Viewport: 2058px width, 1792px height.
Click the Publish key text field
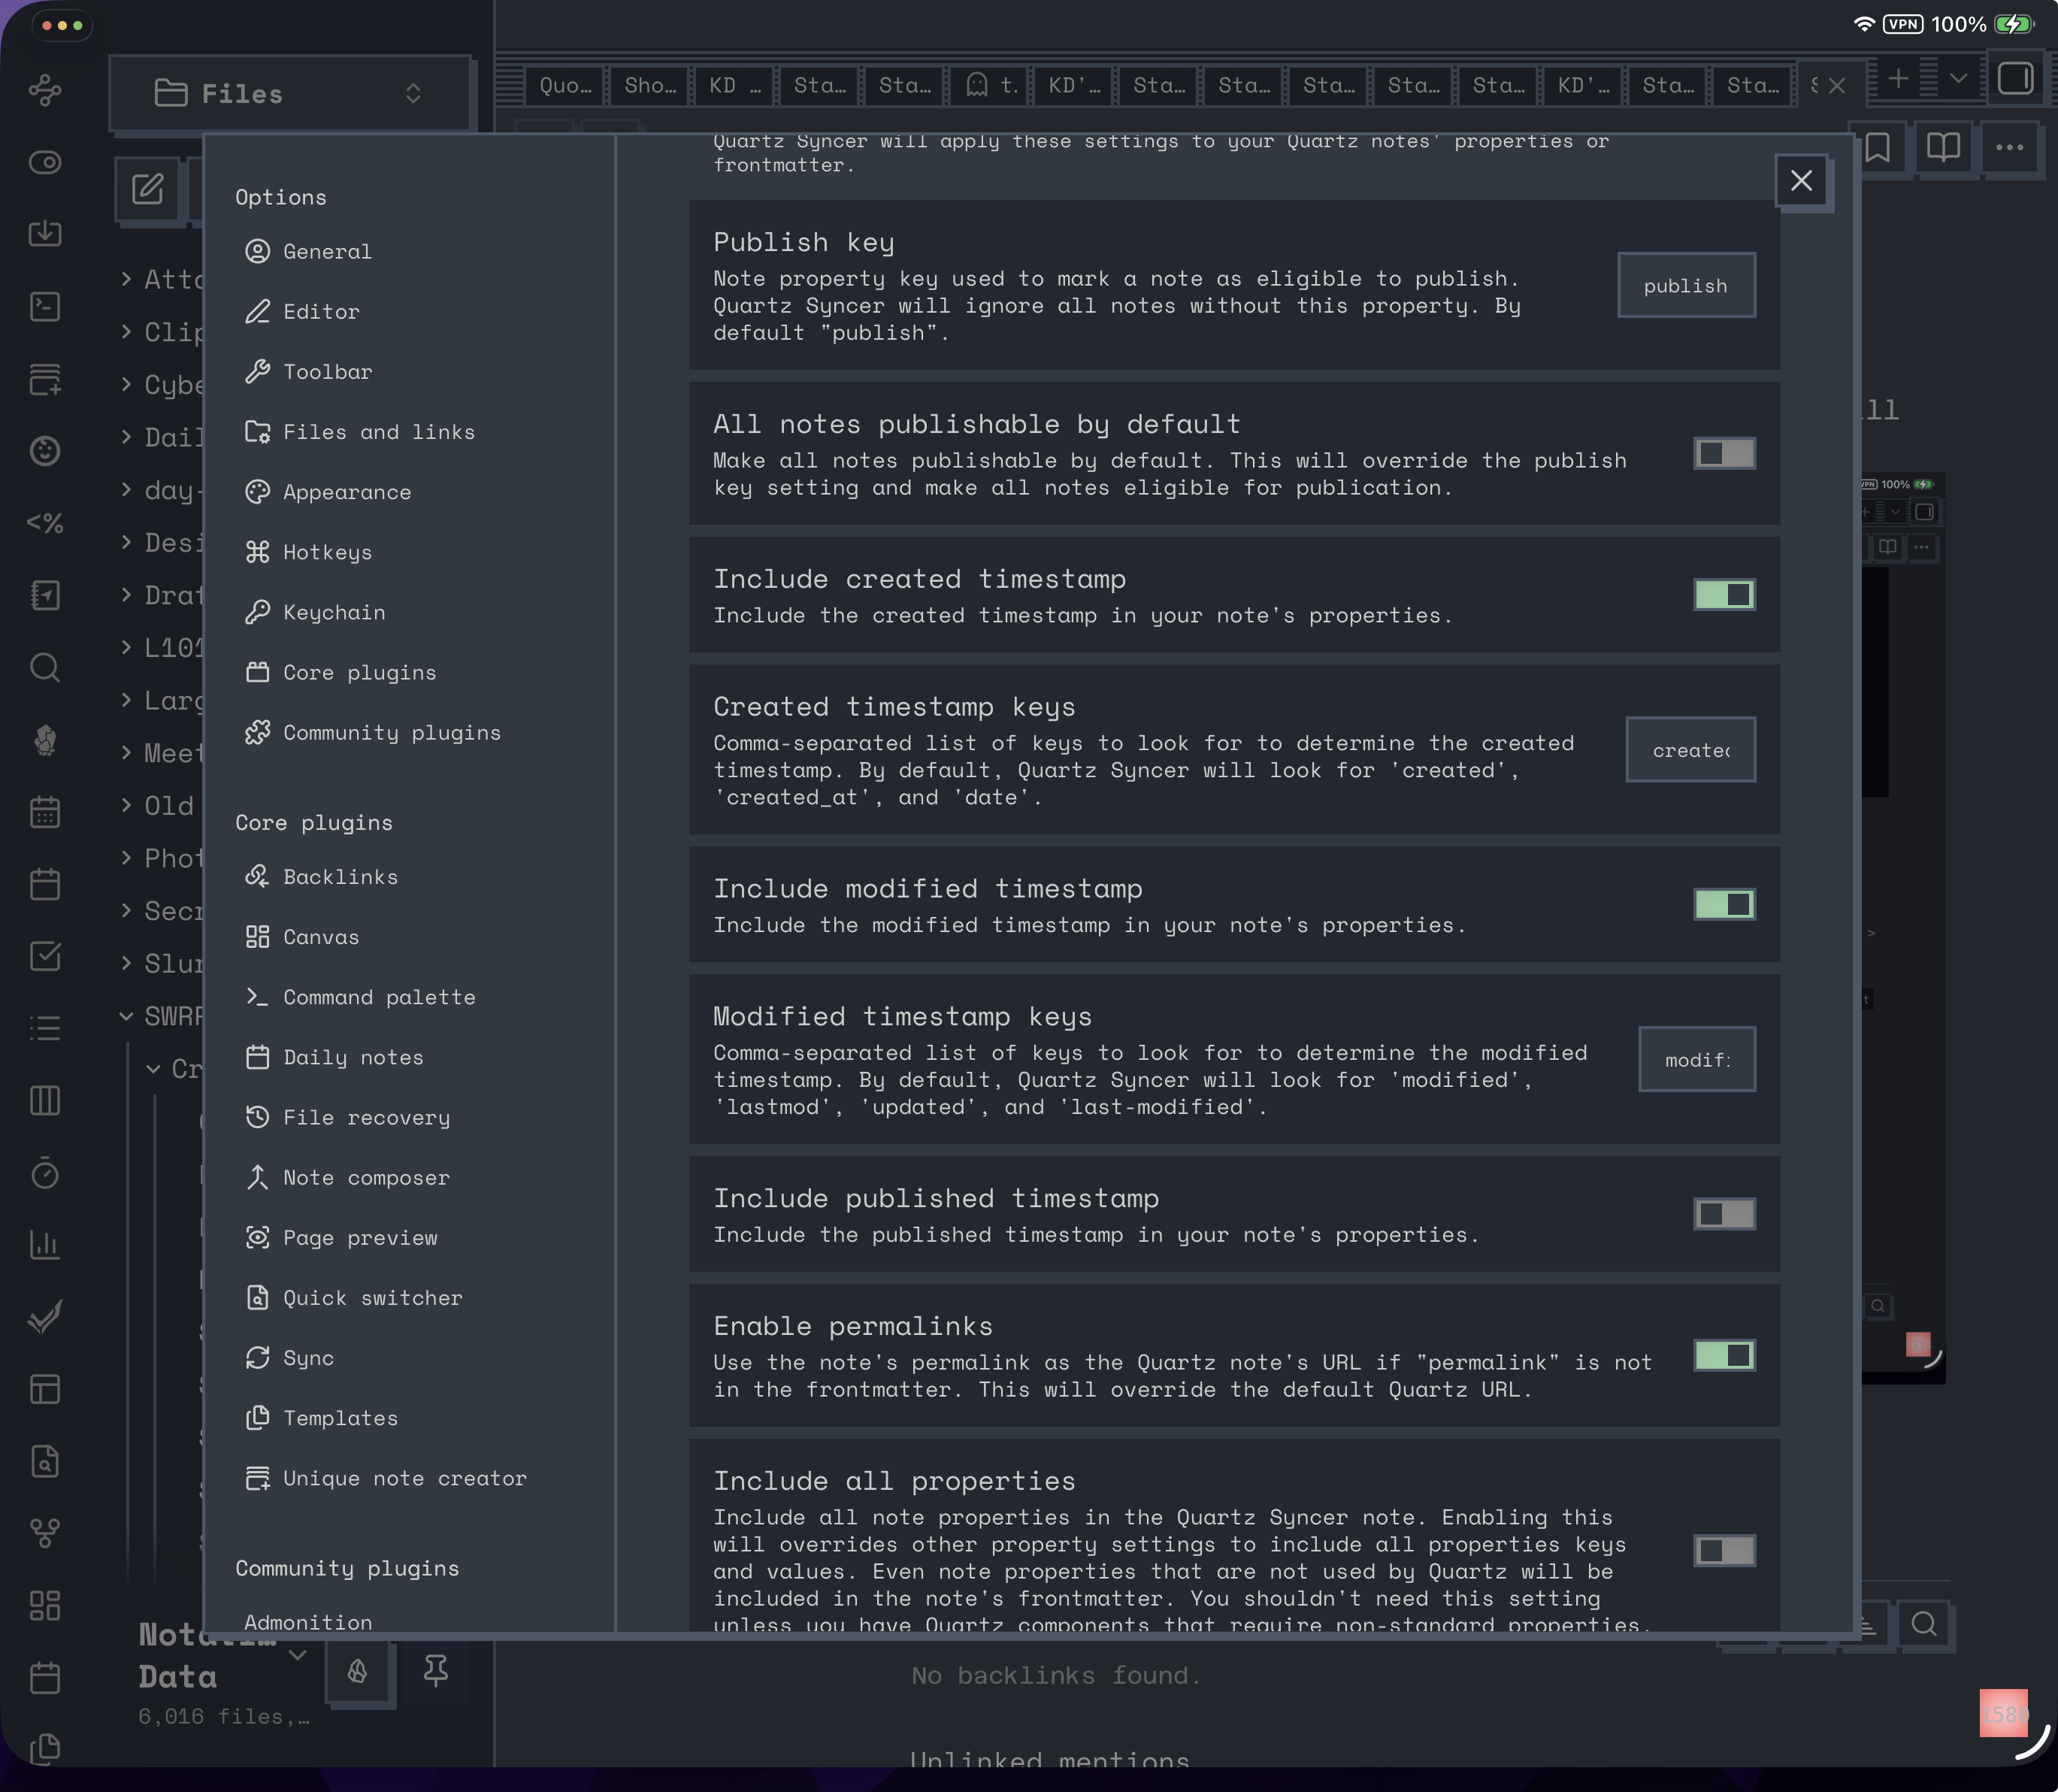(x=1685, y=286)
